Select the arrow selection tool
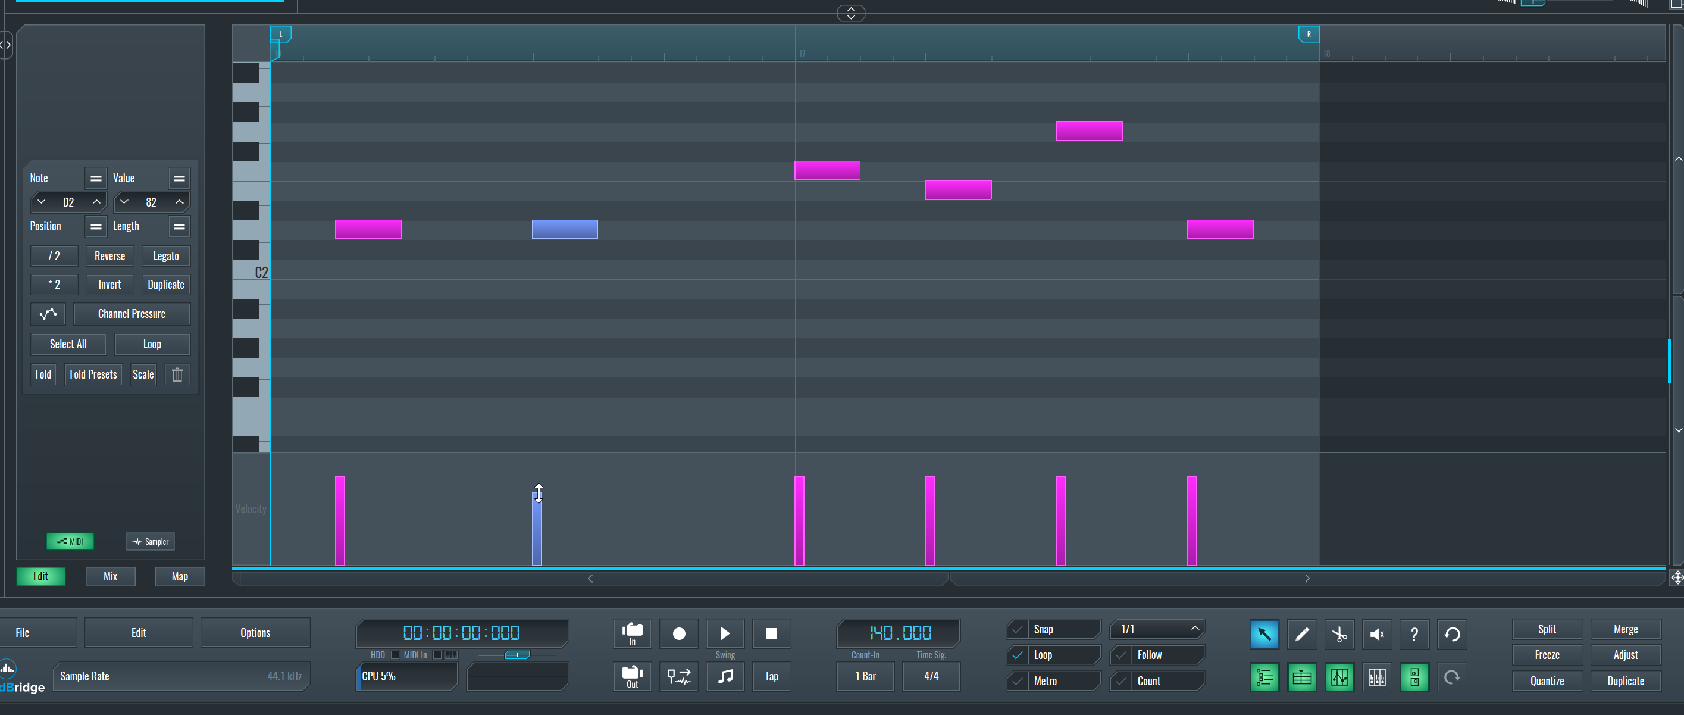 [1264, 633]
